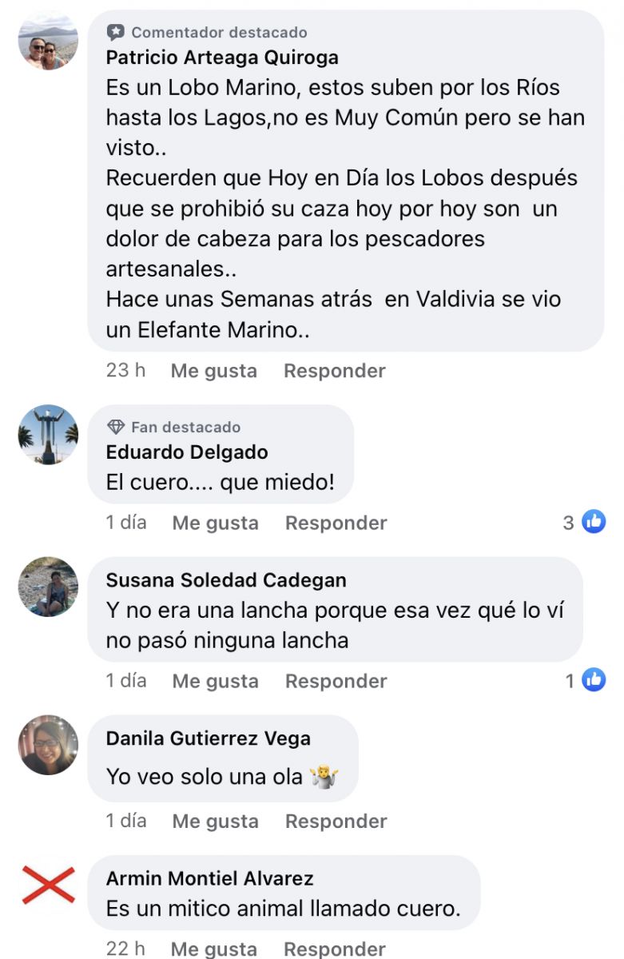
Task: Open Susana Soledad Cadegan's avatar photo
Action: pos(49,587)
